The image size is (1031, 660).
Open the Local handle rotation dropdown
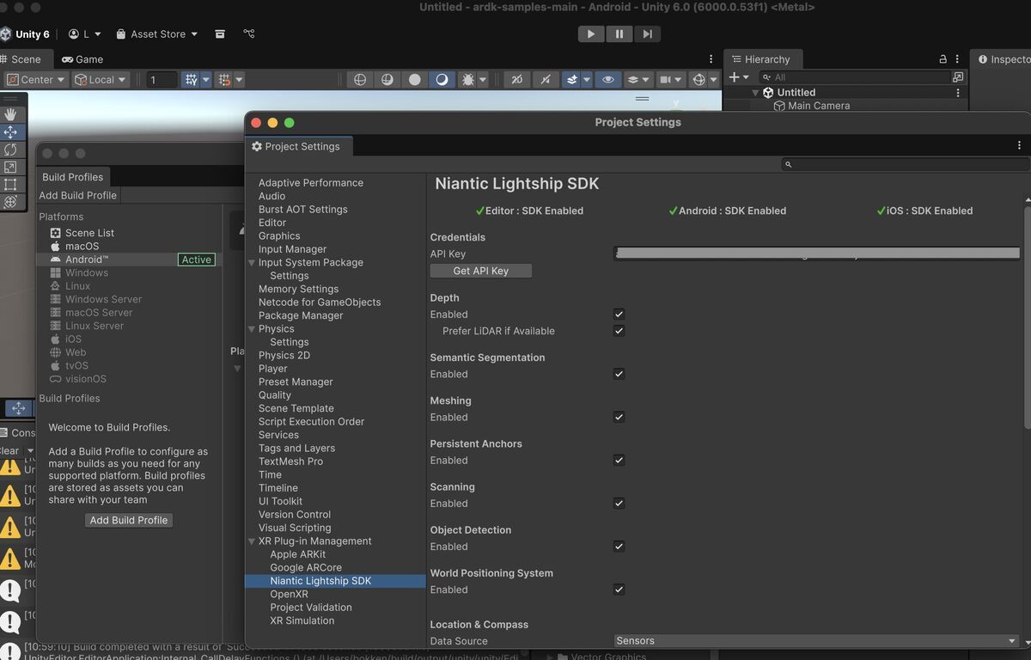101,79
